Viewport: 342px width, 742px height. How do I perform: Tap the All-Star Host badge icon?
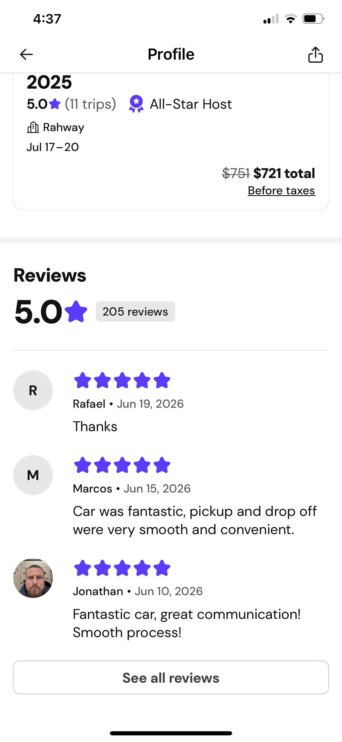[x=136, y=104]
